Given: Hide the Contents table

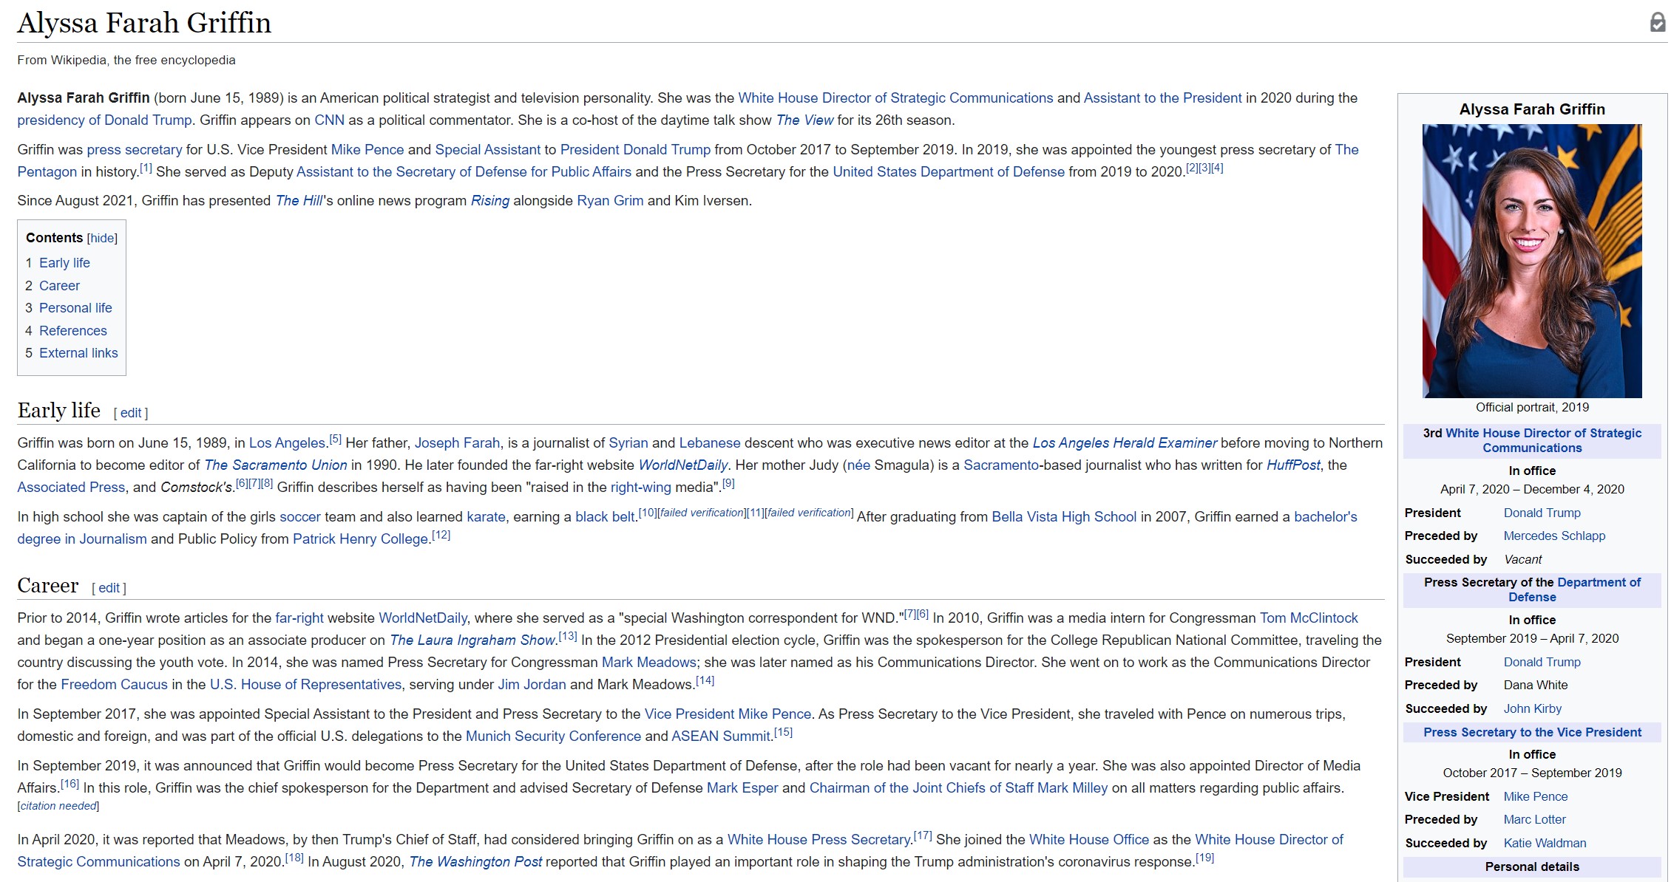Looking at the screenshot, I should point(102,238).
